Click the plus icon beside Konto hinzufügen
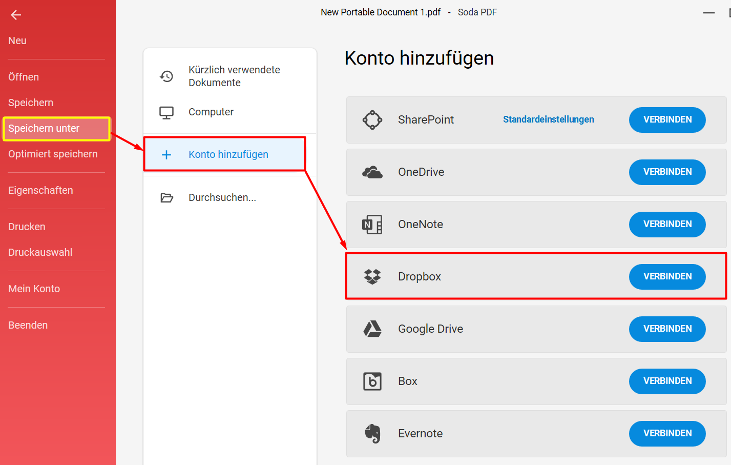 pos(166,155)
